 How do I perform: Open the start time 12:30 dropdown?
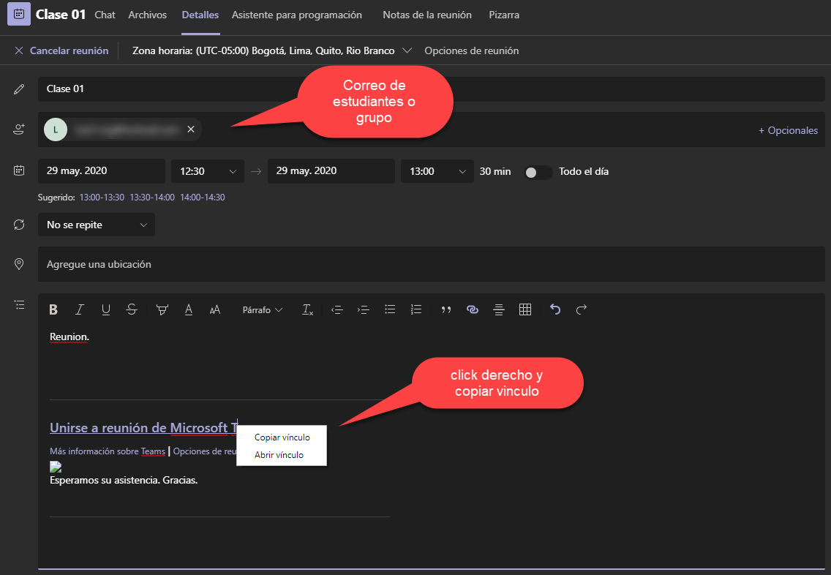[208, 171]
